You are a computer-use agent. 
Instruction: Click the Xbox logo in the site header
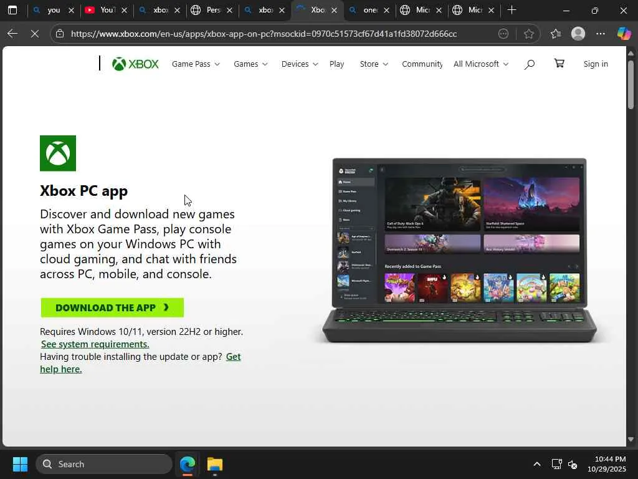[135, 64]
